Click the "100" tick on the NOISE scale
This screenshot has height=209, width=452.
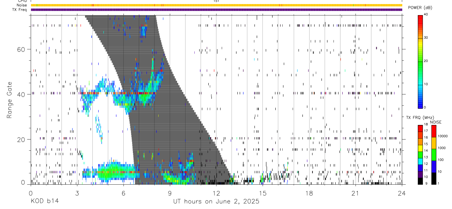tap(441, 160)
